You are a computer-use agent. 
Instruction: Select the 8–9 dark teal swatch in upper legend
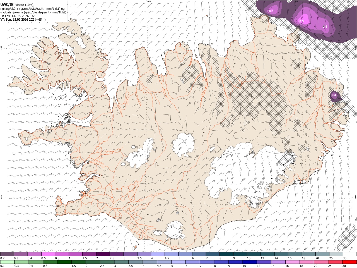click(226, 254)
